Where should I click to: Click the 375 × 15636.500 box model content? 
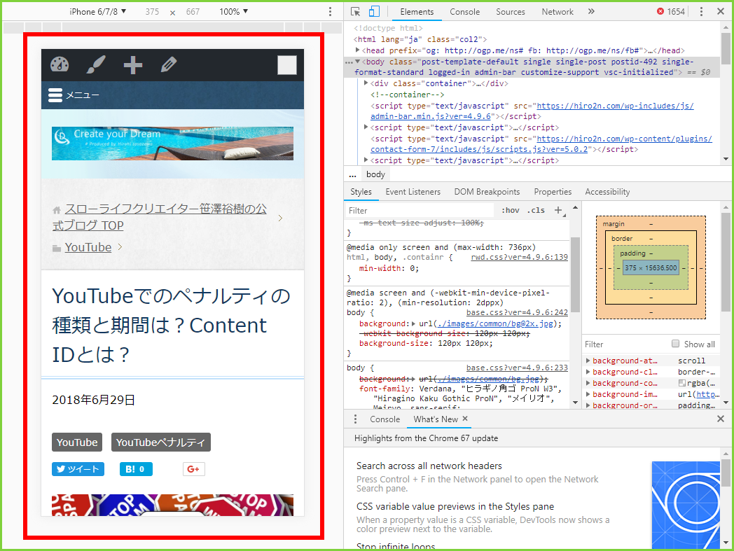[x=651, y=267]
